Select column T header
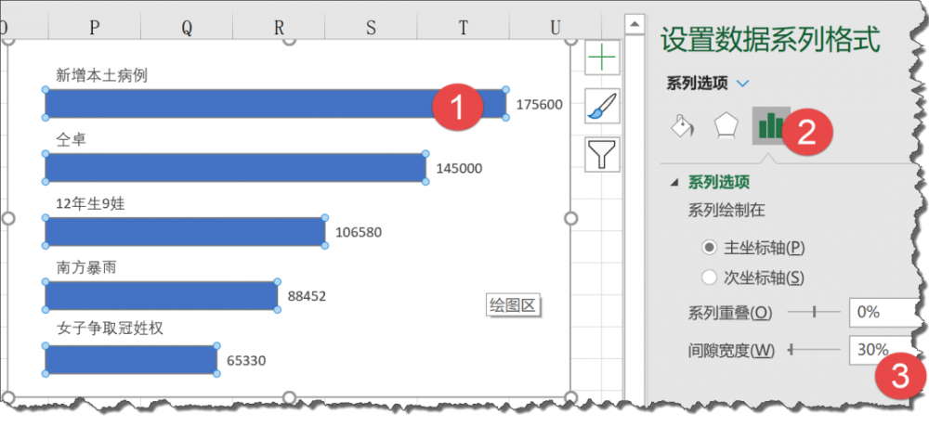This screenshot has height=426, width=929. (x=463, y=27)
